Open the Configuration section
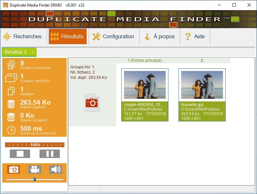 tap(113, 37)
